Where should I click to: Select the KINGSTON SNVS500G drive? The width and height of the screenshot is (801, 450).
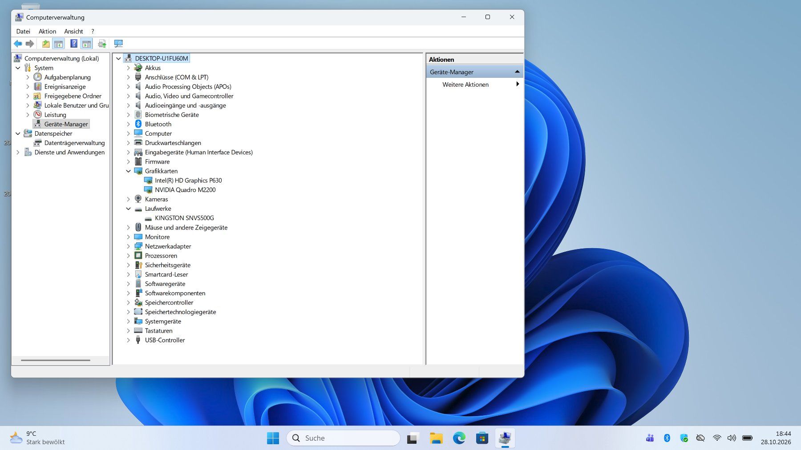point(184,218)
